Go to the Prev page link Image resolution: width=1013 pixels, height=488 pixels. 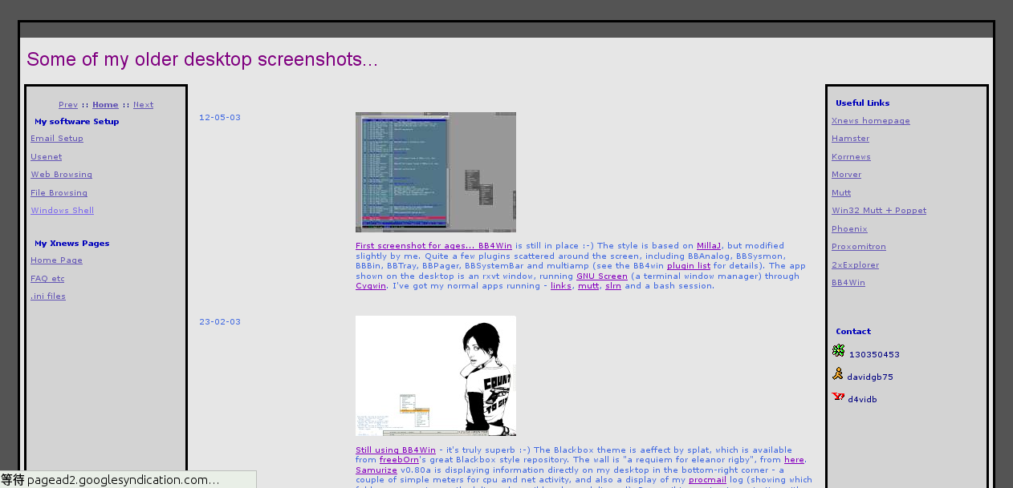68,105
